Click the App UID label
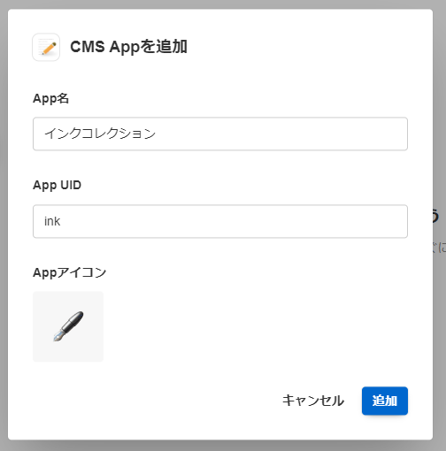 pyautogui.click(x=57, y=186)
